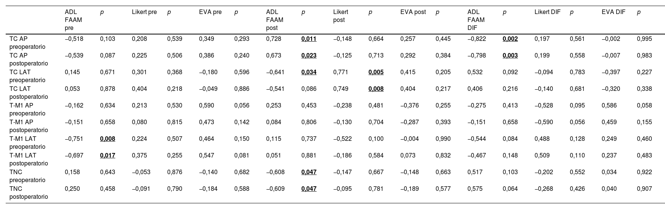The height and width of the screenshot is (209, 665).
Task: Click the "ADL FAAM pre" column header
Action: (x=74, y=20)
